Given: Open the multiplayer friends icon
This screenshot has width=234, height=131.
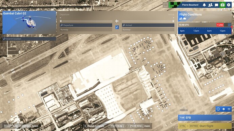Looking at the screenshot, I should pos(210,5).
